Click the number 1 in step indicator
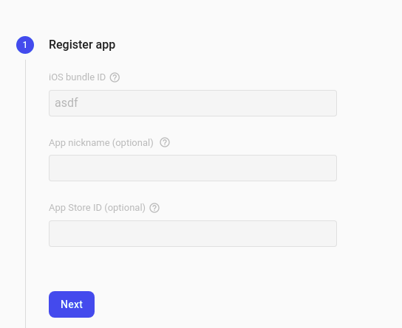The width and height of the screenshot is (402, 328). click(25, 45)
